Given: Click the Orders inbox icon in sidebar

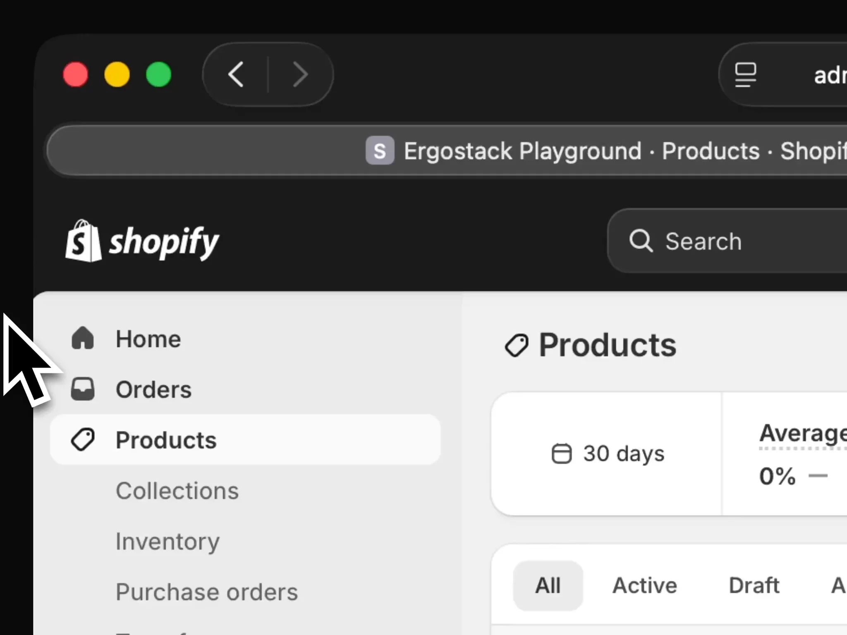Looking at the screenshot, I should [83, 389].
